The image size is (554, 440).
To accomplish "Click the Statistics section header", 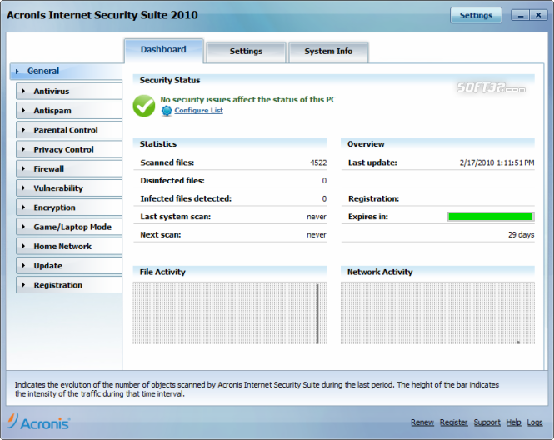I will point(158,144).
